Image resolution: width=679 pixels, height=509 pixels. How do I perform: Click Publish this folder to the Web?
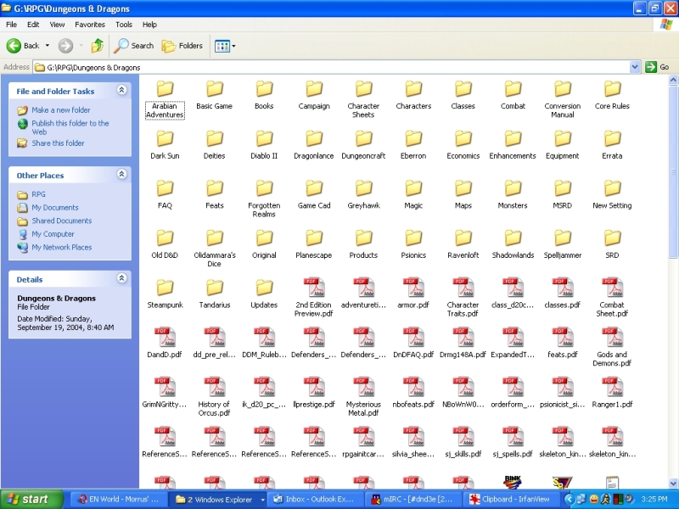tap(70, 127)
